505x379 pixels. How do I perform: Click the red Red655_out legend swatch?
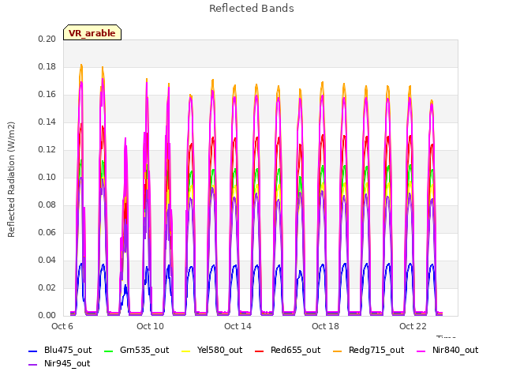[260, 351]
